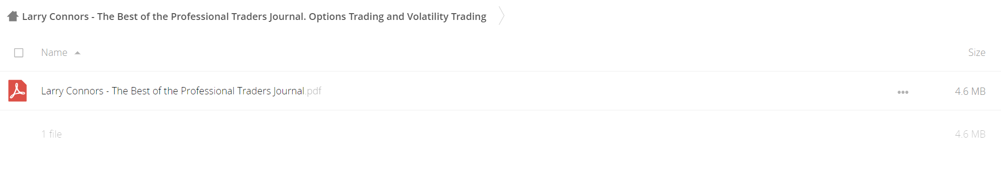Click the total 4.6 MB summary value
1001x177 pixels.
tap(970, 134)
